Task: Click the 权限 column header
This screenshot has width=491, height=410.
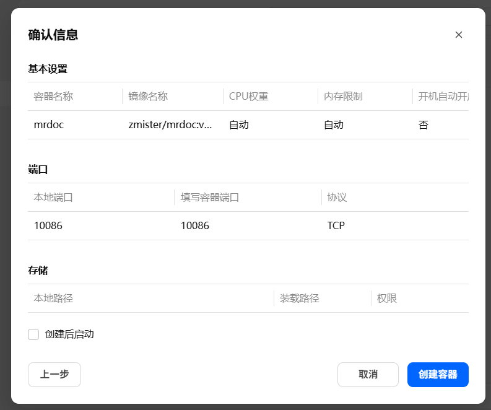Action: (387, 299)
